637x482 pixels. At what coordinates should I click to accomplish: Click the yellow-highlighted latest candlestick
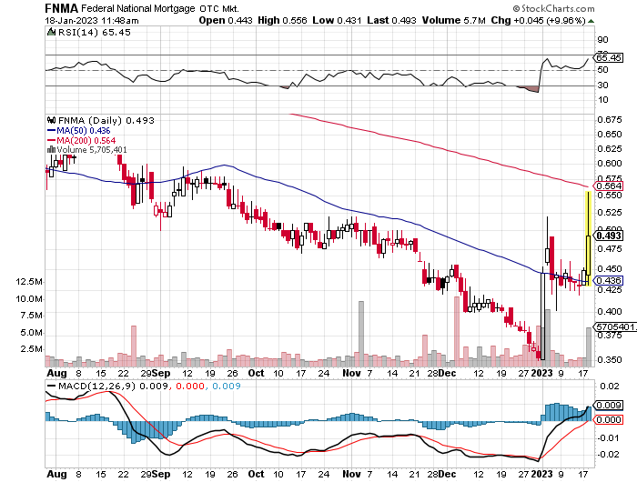coord(588,239)
